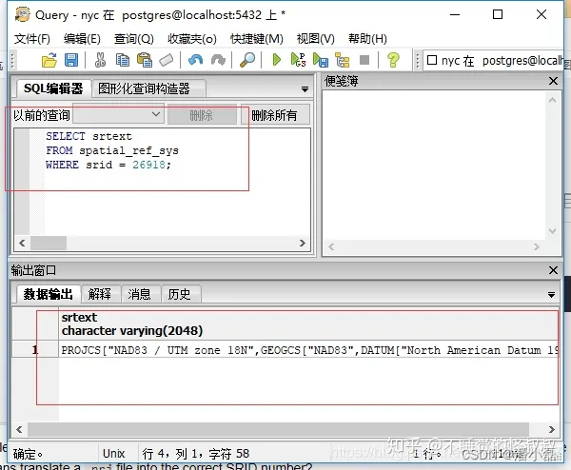This screenshot has height=470, width=571.
Task: Save the query with the floppy disk icon
Action: [71, 60]
